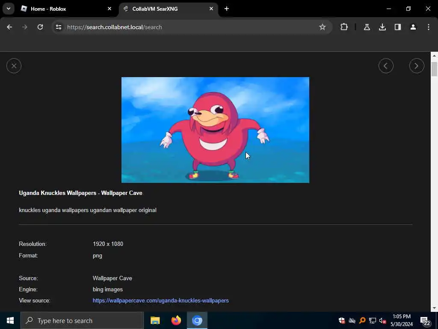438x329 pixels.
Task: Click the Source value Wallpaper Cave
Action: 112,278
